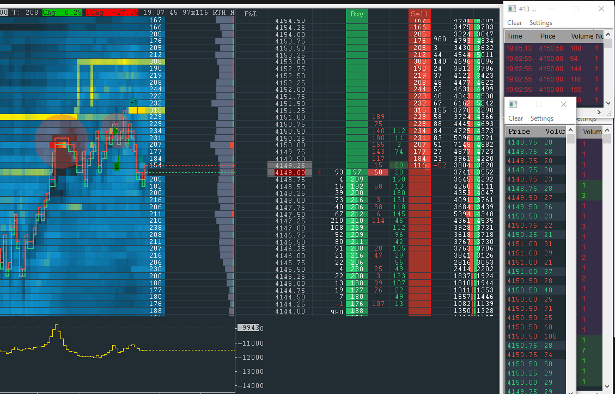This screenshot has width=615, height=394.
Task: Click the #13 window vertical scrollbar thumb
Action: tap(608, 43)
